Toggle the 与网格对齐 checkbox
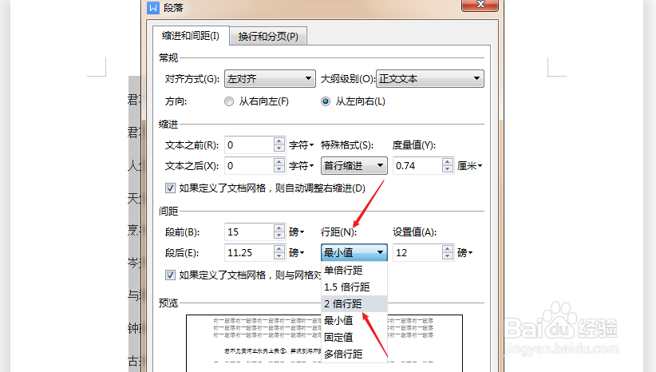656x372 pixels. (170, 275)
